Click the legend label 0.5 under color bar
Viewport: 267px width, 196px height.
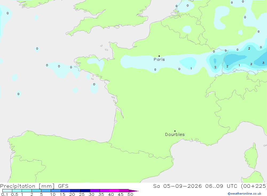14,194
